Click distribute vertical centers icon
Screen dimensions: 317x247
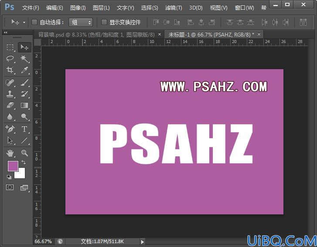point(240,22)
